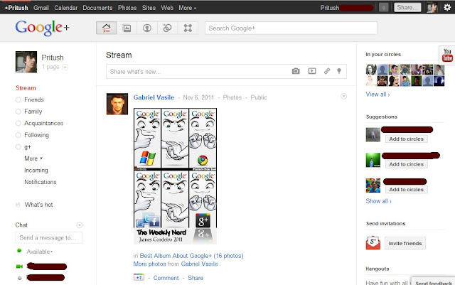Open the Weekly Nerd comic image in post
455x285 pixels.
pyautogui.click(x=176, y=176)
